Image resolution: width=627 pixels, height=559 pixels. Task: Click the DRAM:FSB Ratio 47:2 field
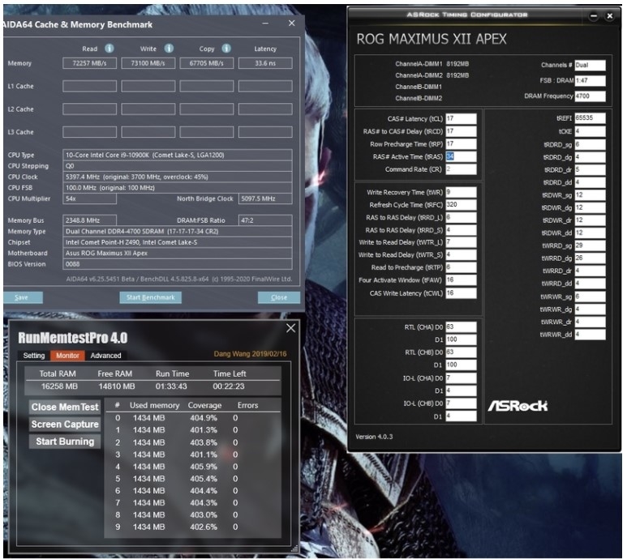[x=265, y=220]
